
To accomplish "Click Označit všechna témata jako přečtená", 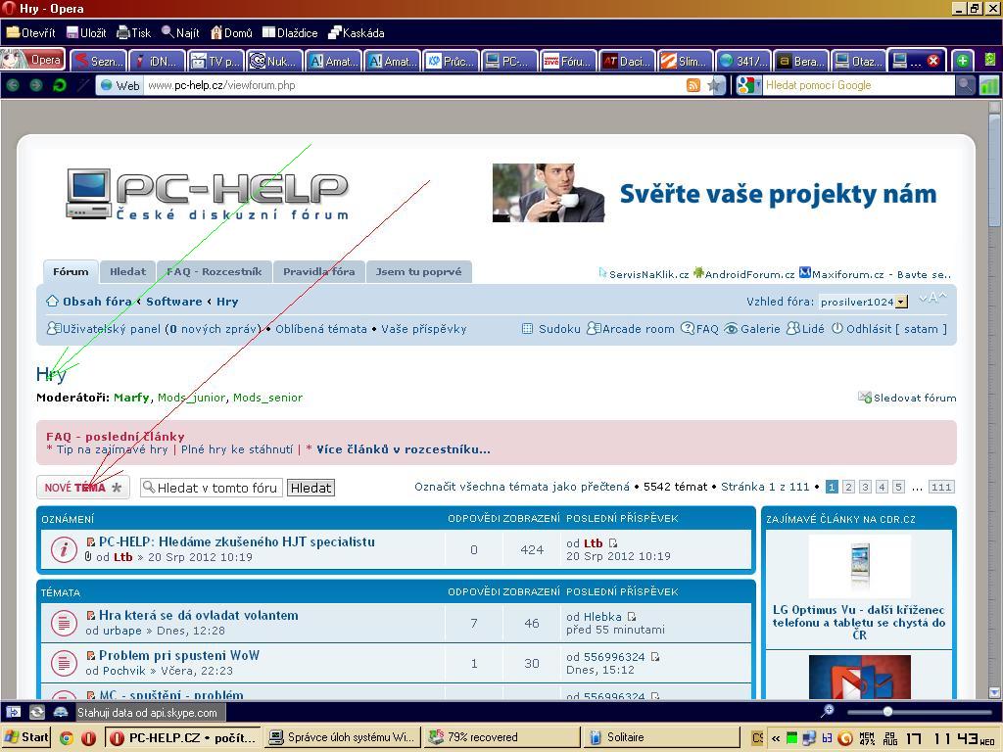I will click(522, 487).
